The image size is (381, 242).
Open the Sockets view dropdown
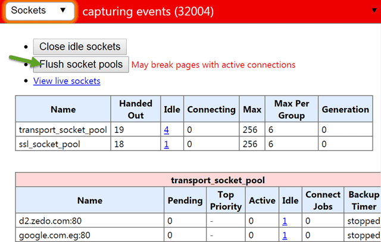coord(39,11)
